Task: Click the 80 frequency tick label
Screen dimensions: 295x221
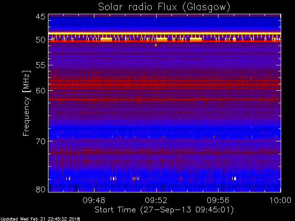Action: [x=41, y=189]
